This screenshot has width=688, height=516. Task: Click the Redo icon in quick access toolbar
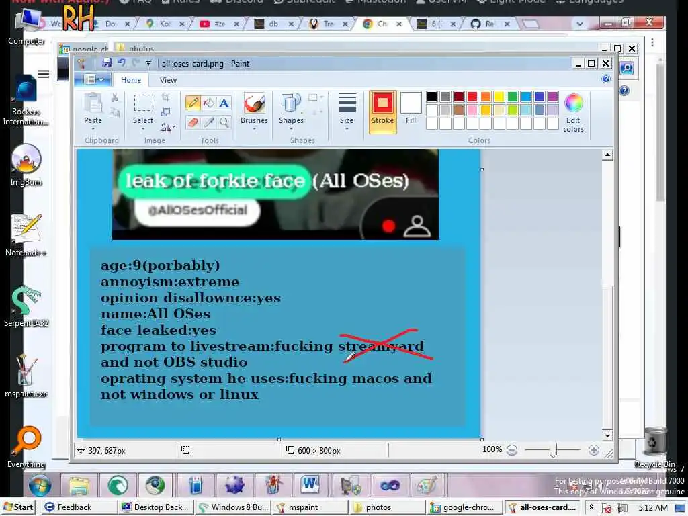(136, 63)
